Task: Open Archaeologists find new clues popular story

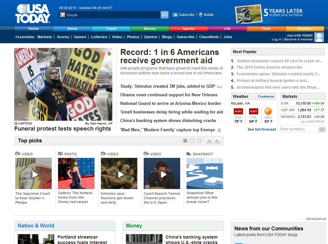Action: [278, 88]
